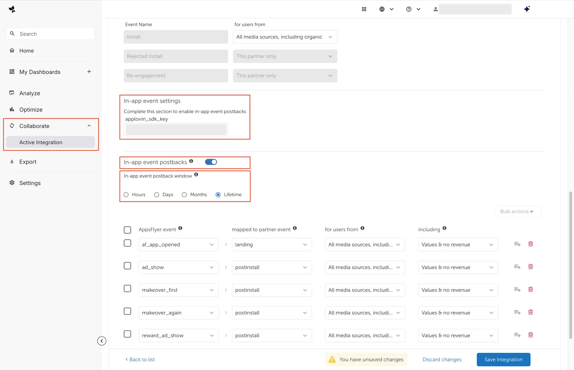Disable the In-app event postbacks toggle
This screenshot has height=370, width=574.
[211, 162]
